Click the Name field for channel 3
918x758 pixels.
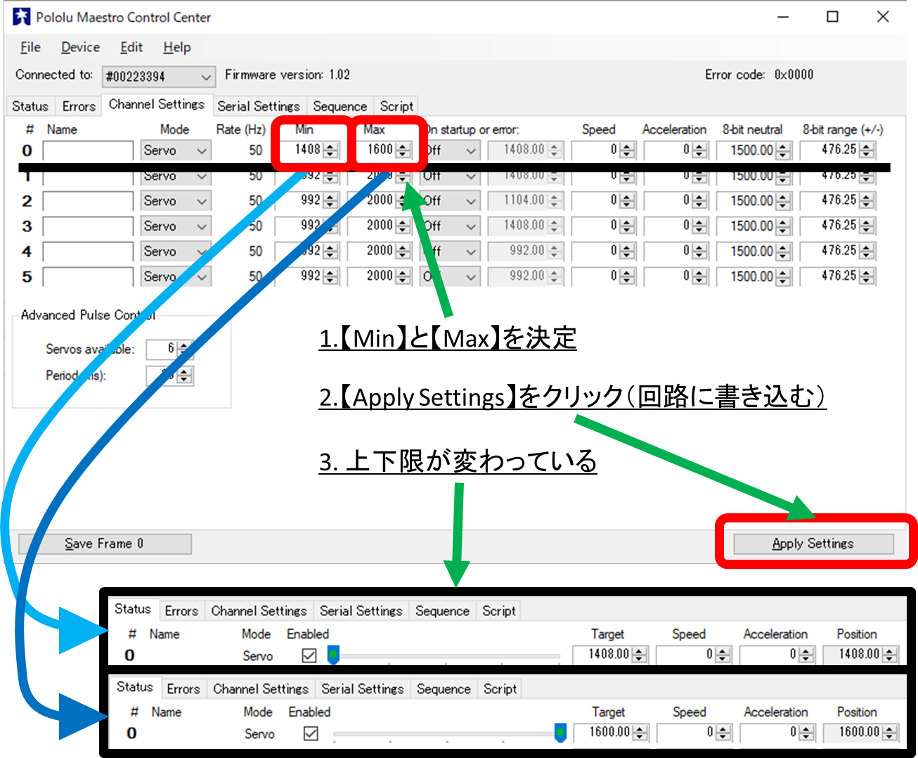click(88, 226)
